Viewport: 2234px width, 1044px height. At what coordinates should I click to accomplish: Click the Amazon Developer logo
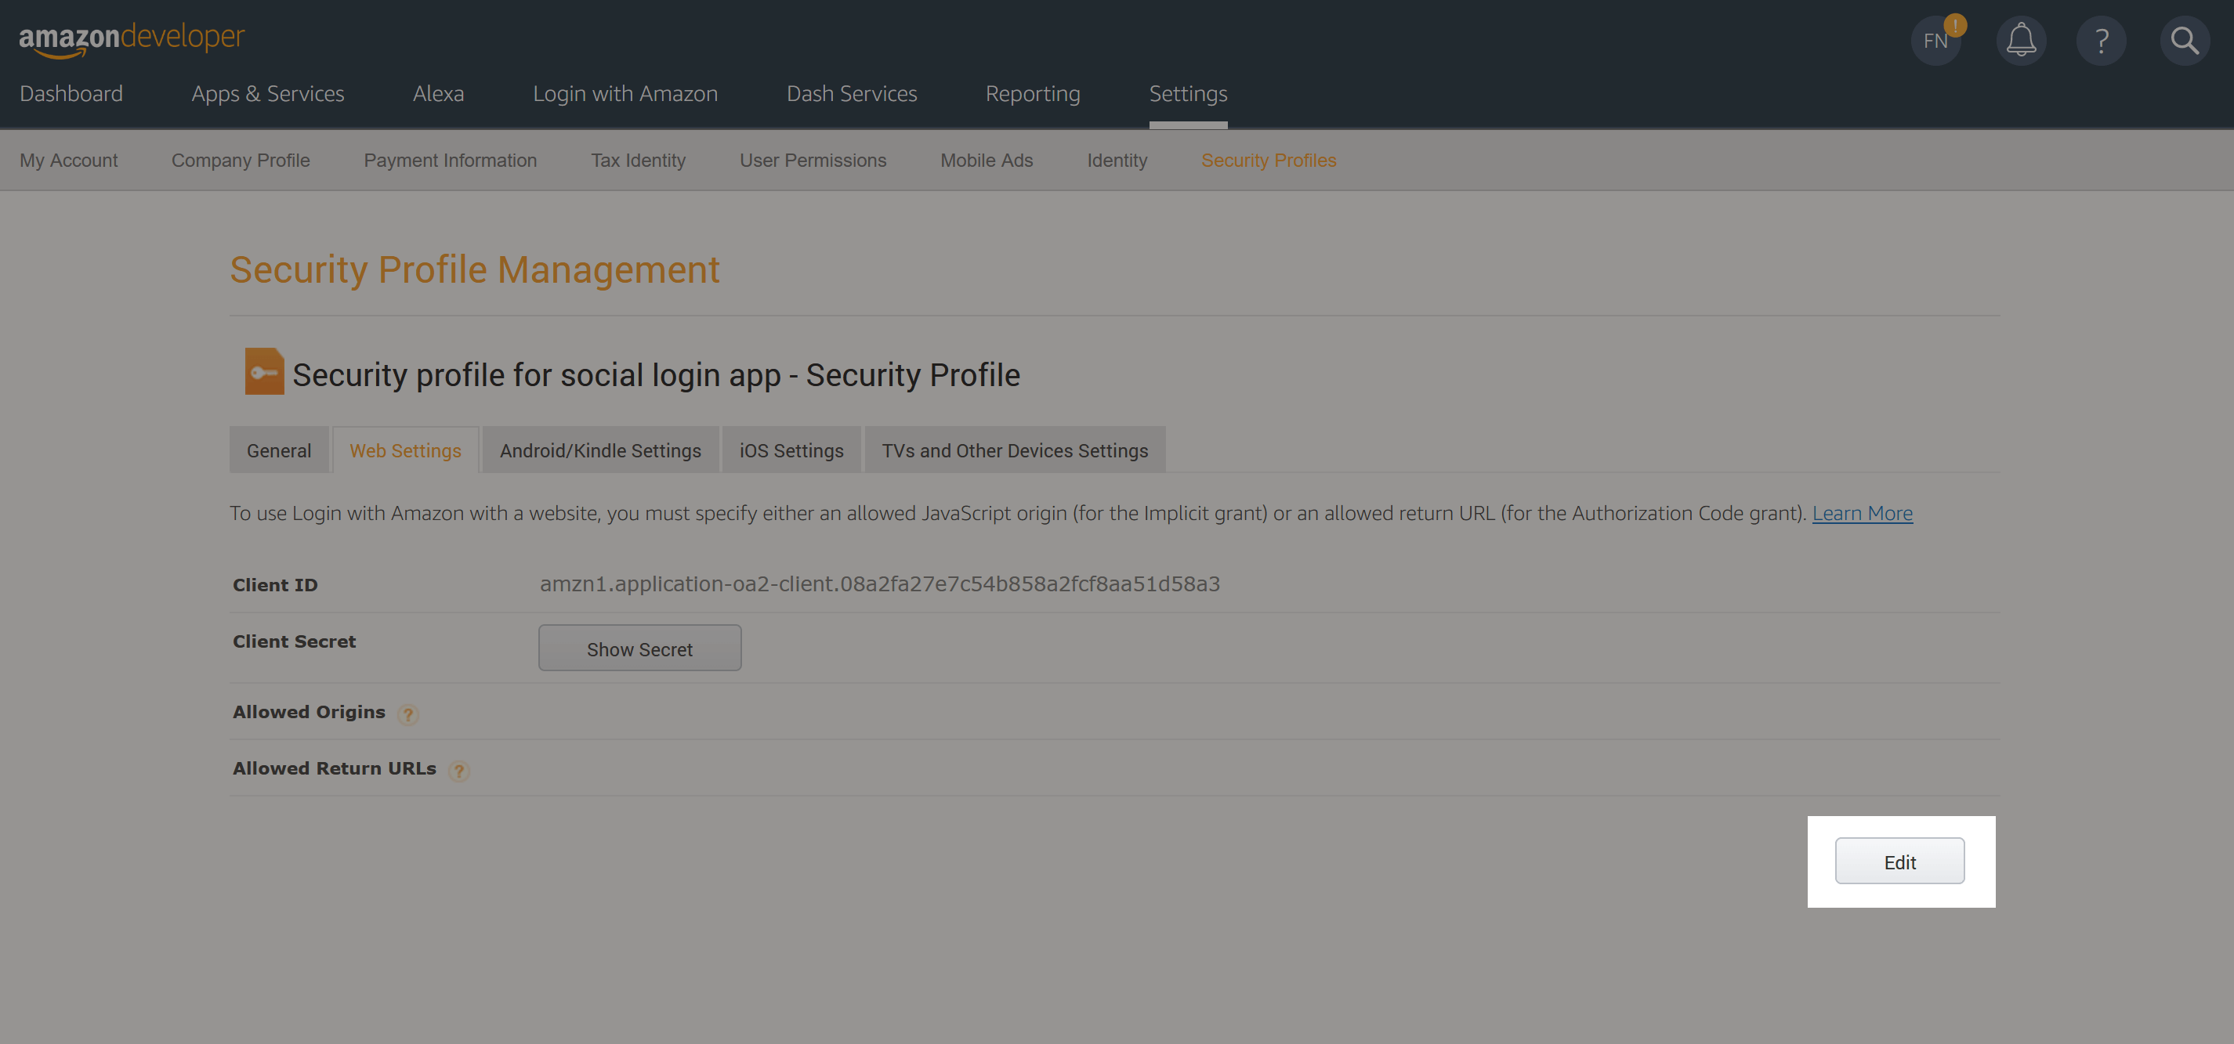(132, 39)
